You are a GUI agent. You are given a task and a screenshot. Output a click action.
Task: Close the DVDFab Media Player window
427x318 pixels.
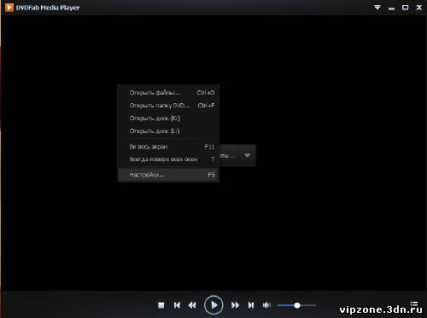pos(419,8)
